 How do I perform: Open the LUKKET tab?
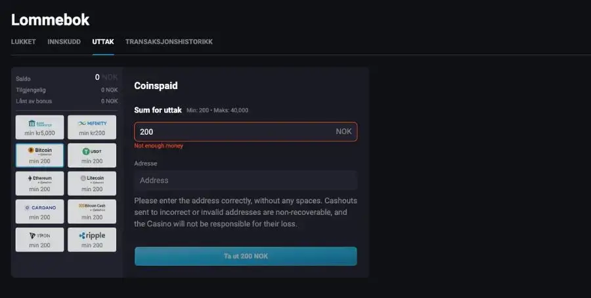24,42
